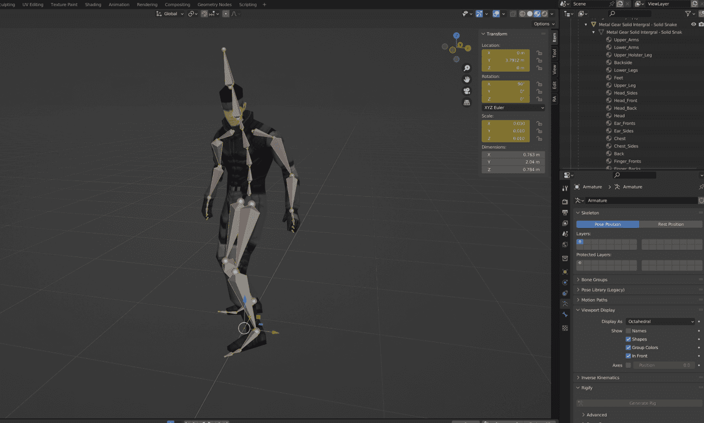
Task: Toggle the Location X lock
Action: coord(539,53)
